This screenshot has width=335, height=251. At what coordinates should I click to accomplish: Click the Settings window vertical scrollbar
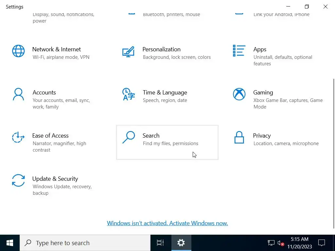coord(334,154)
